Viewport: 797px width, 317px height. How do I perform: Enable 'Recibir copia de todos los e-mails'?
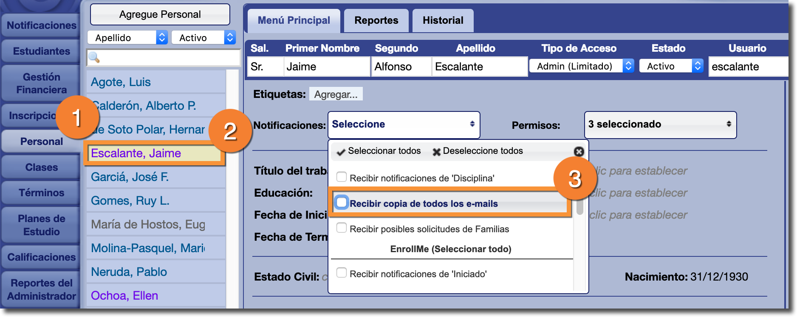[342, 203]
